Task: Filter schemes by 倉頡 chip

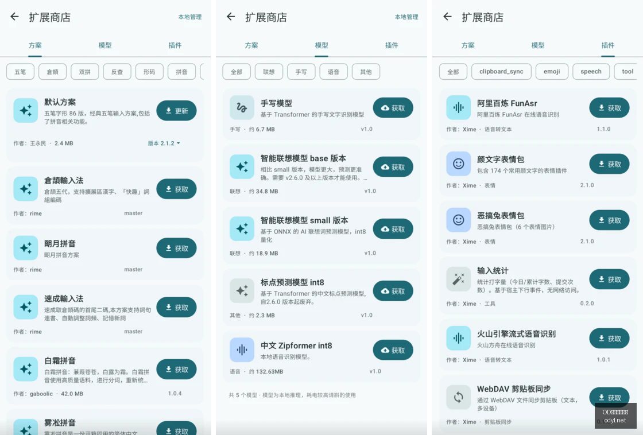Action: coord(52,72)
